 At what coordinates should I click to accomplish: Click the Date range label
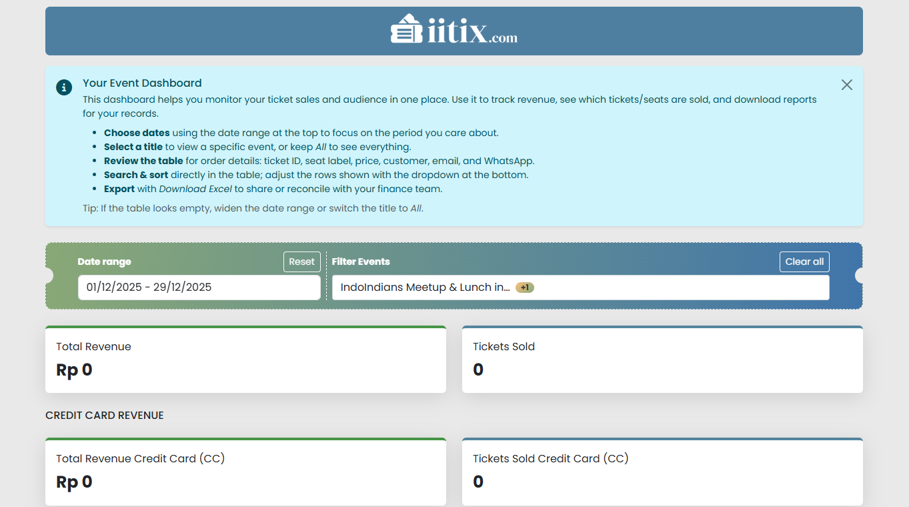(x=104, y=262)
